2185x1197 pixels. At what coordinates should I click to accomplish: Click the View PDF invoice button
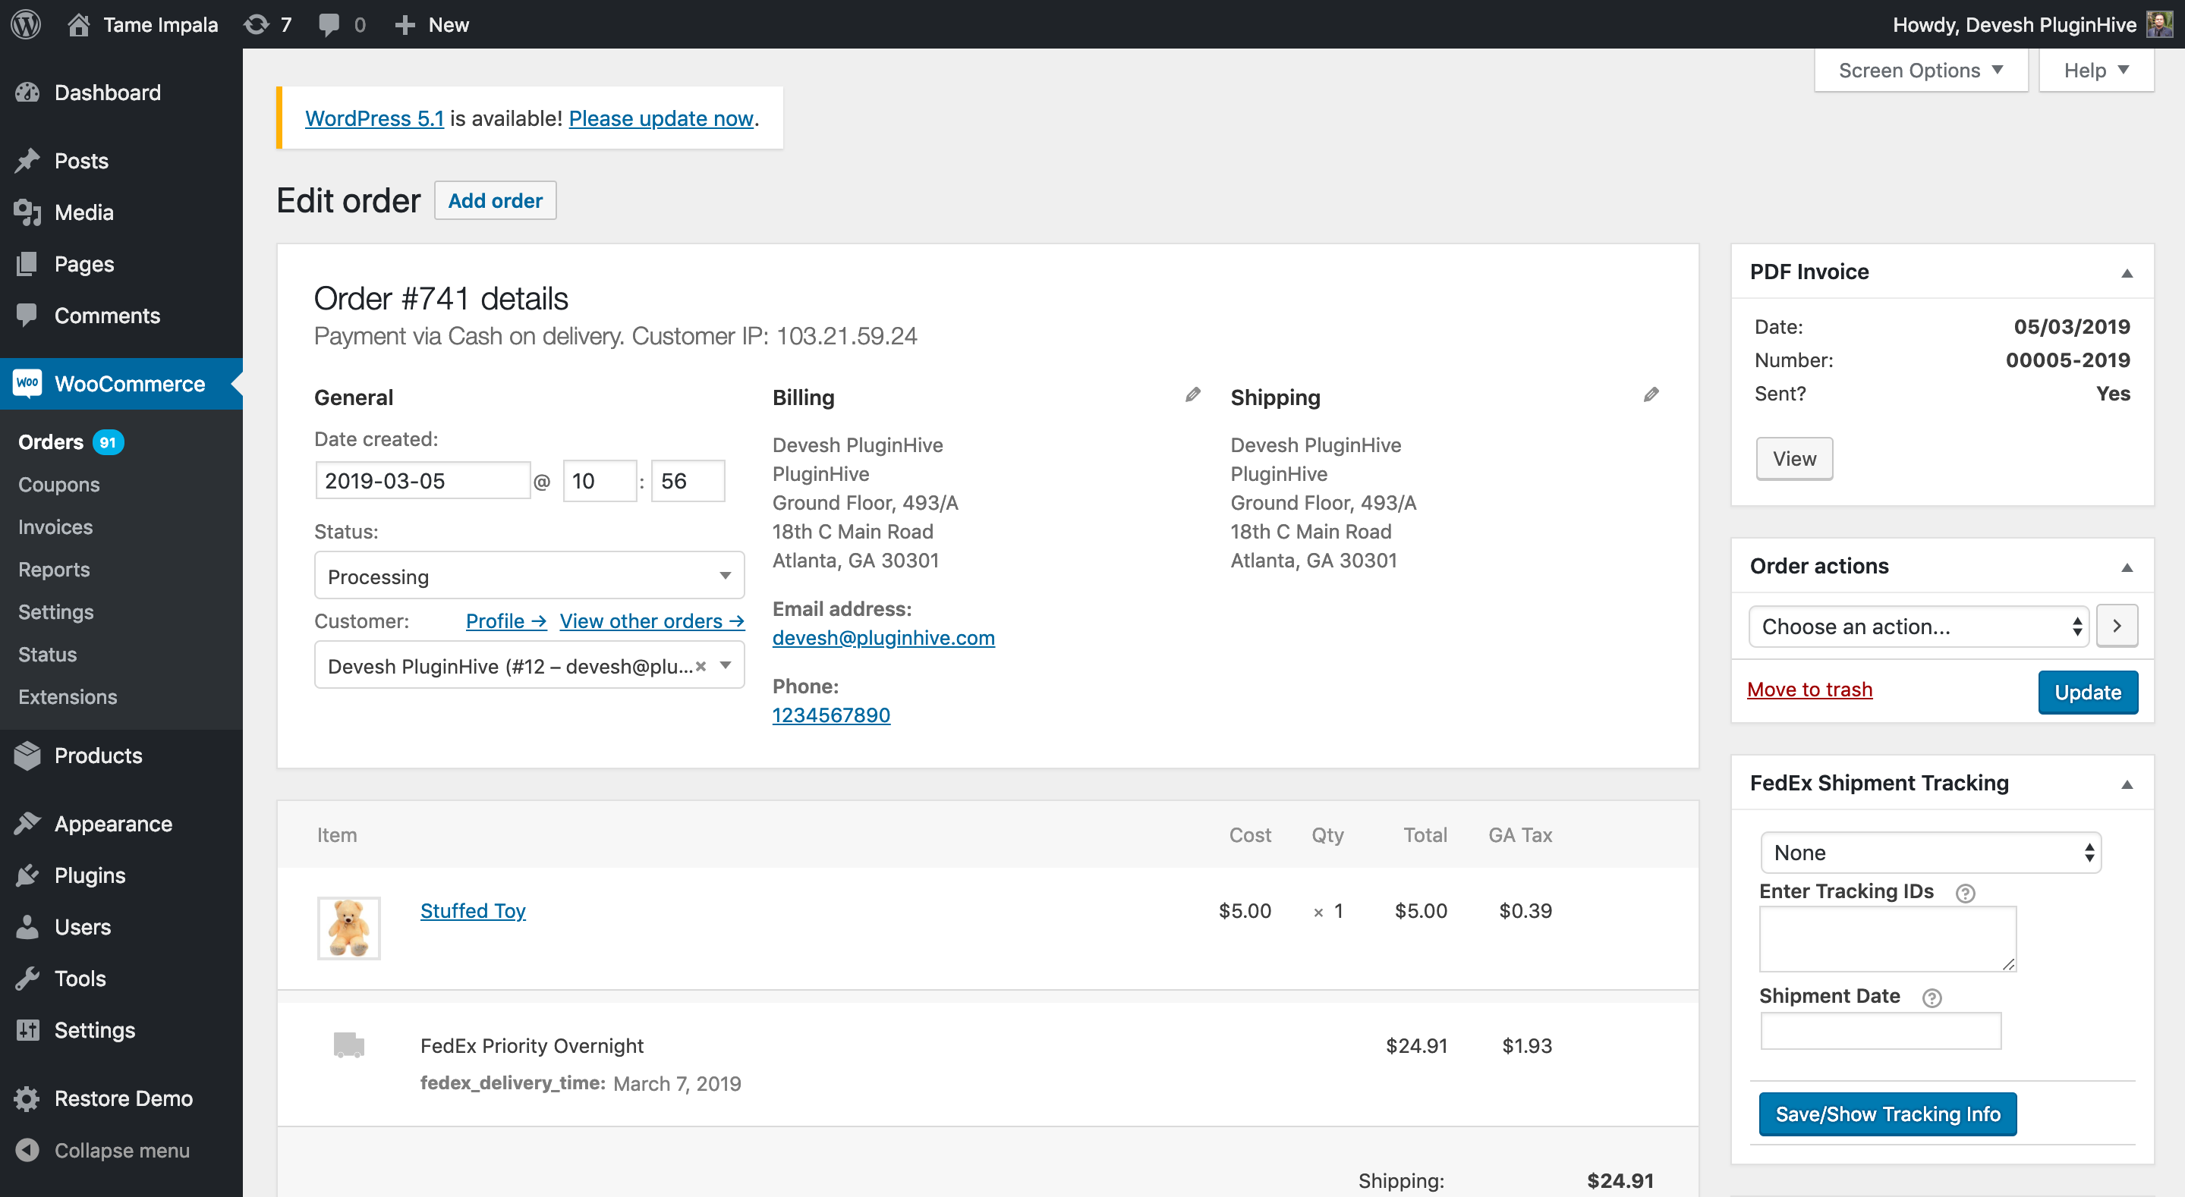(x=1794, y=459)
